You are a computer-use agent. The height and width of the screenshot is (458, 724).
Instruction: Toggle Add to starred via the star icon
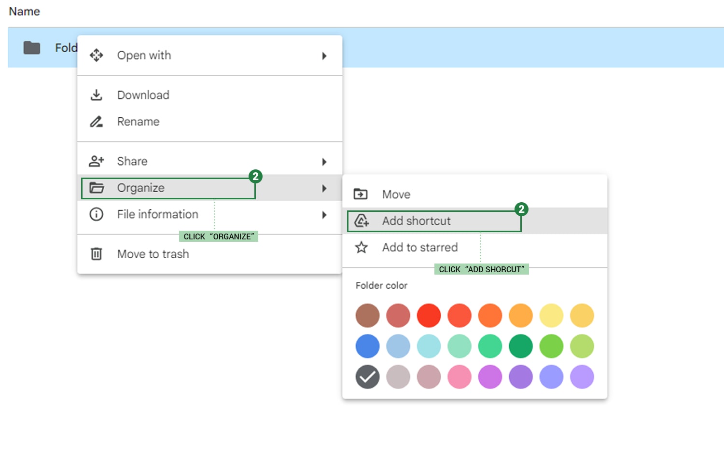point(361,247)
